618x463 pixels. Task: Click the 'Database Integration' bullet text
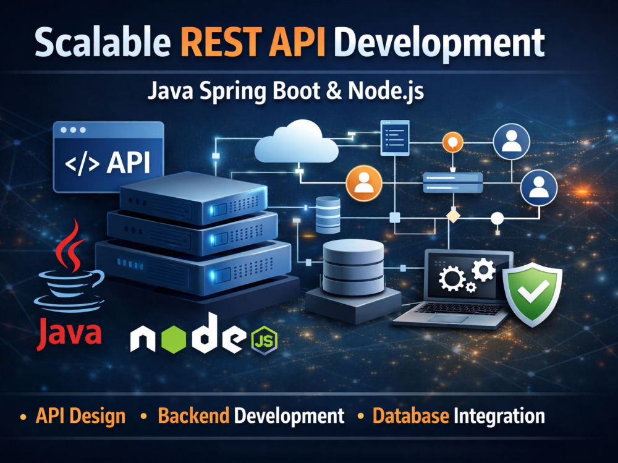click(x=459, y=417)
